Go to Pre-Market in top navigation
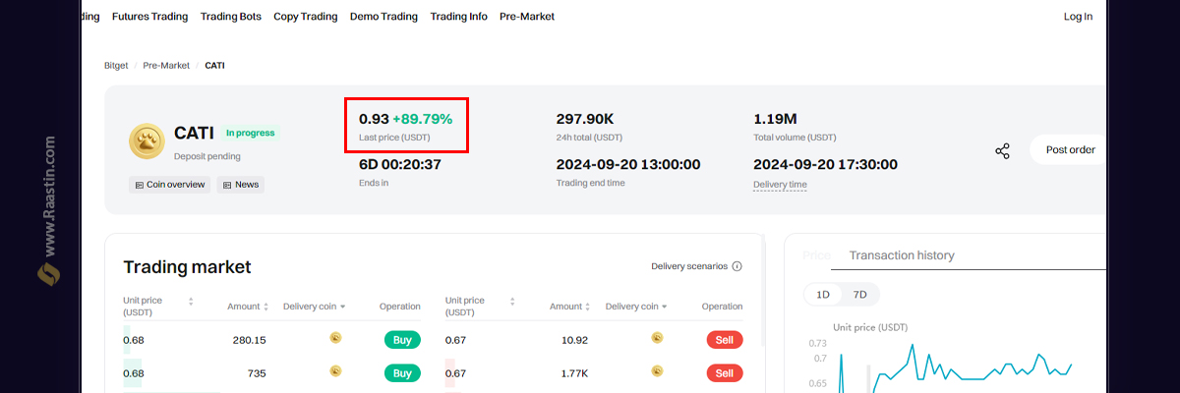The image size is (1180, 393). coord(527,17)
